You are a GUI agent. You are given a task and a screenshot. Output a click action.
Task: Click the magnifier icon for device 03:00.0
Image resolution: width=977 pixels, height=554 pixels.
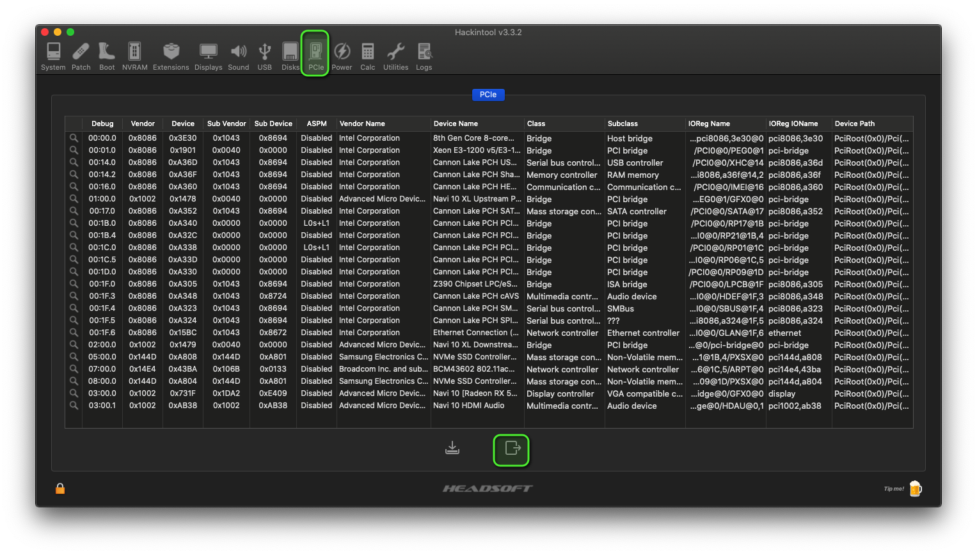[x=74, y=393]
